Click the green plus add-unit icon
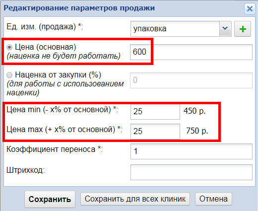 pos(243,29)
